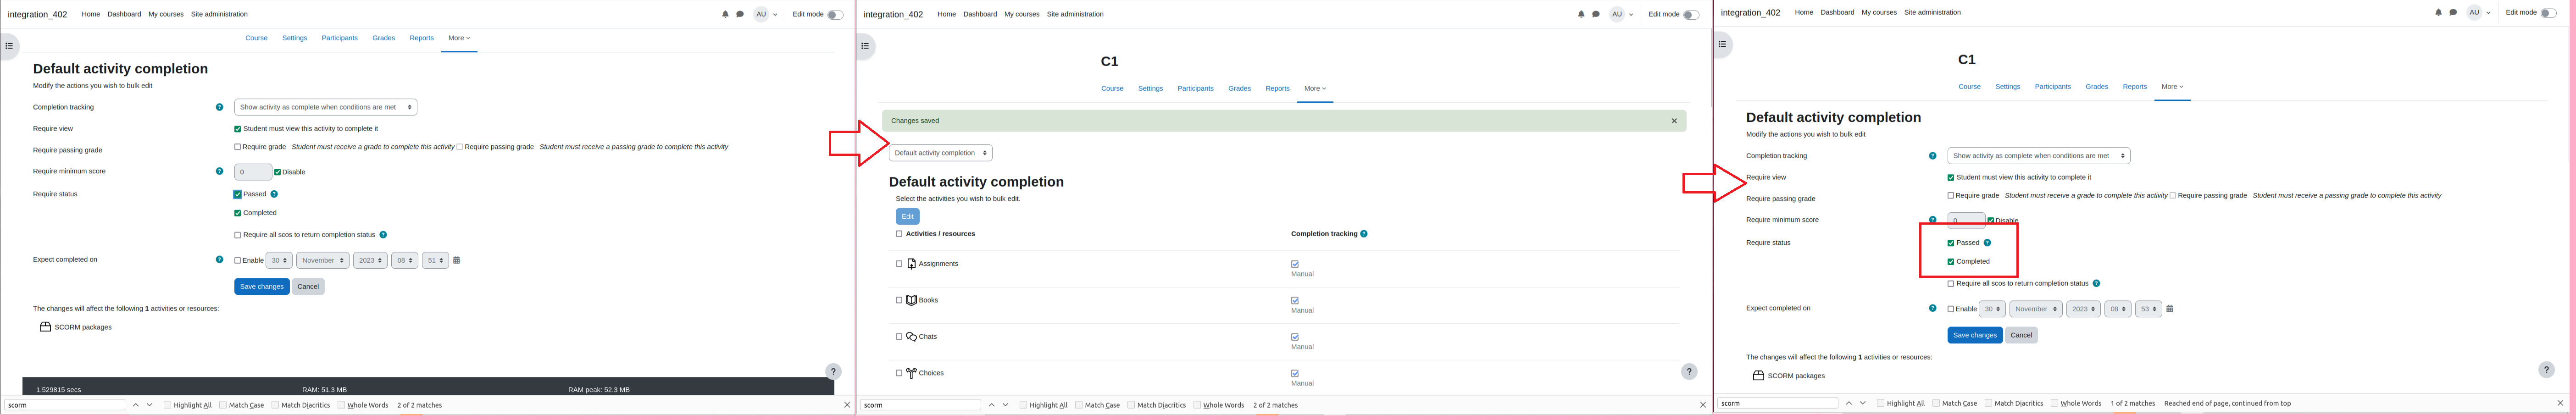Check Require grade box in left screenshot
The image size is (2576, 420).
click(x=238, y=147)
